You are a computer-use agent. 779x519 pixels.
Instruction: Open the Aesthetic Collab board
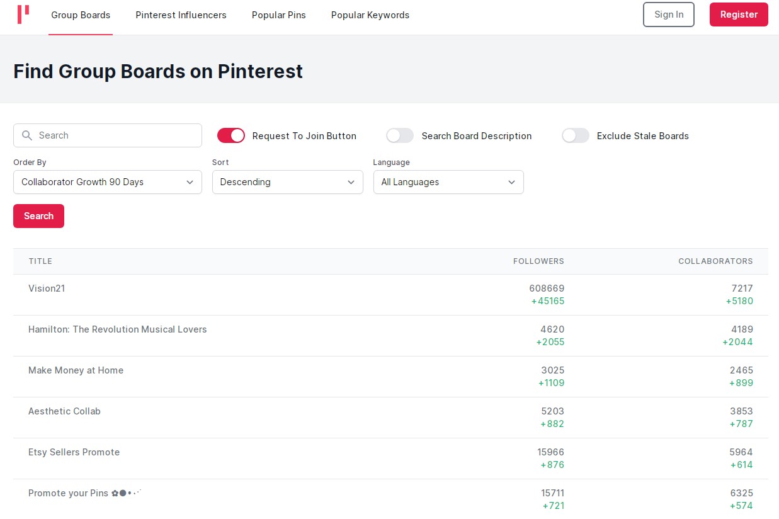pos(64,411)
